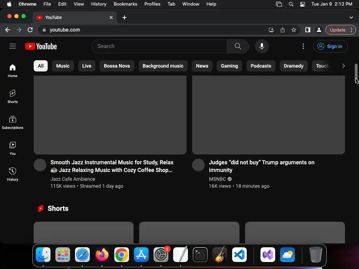Toggle Chrome side panel
This screenshot has width=359, height=269.
308,30
